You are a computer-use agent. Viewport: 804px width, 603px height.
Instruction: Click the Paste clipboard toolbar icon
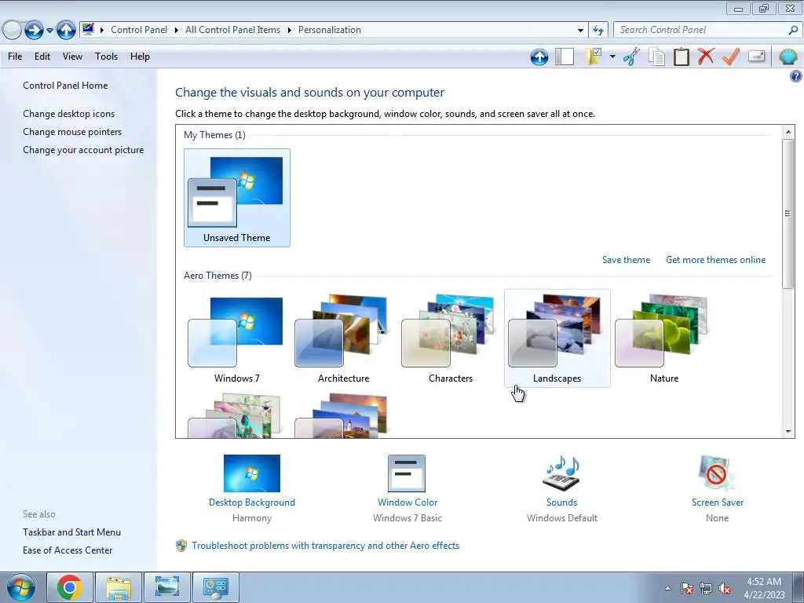click(681, 57)
